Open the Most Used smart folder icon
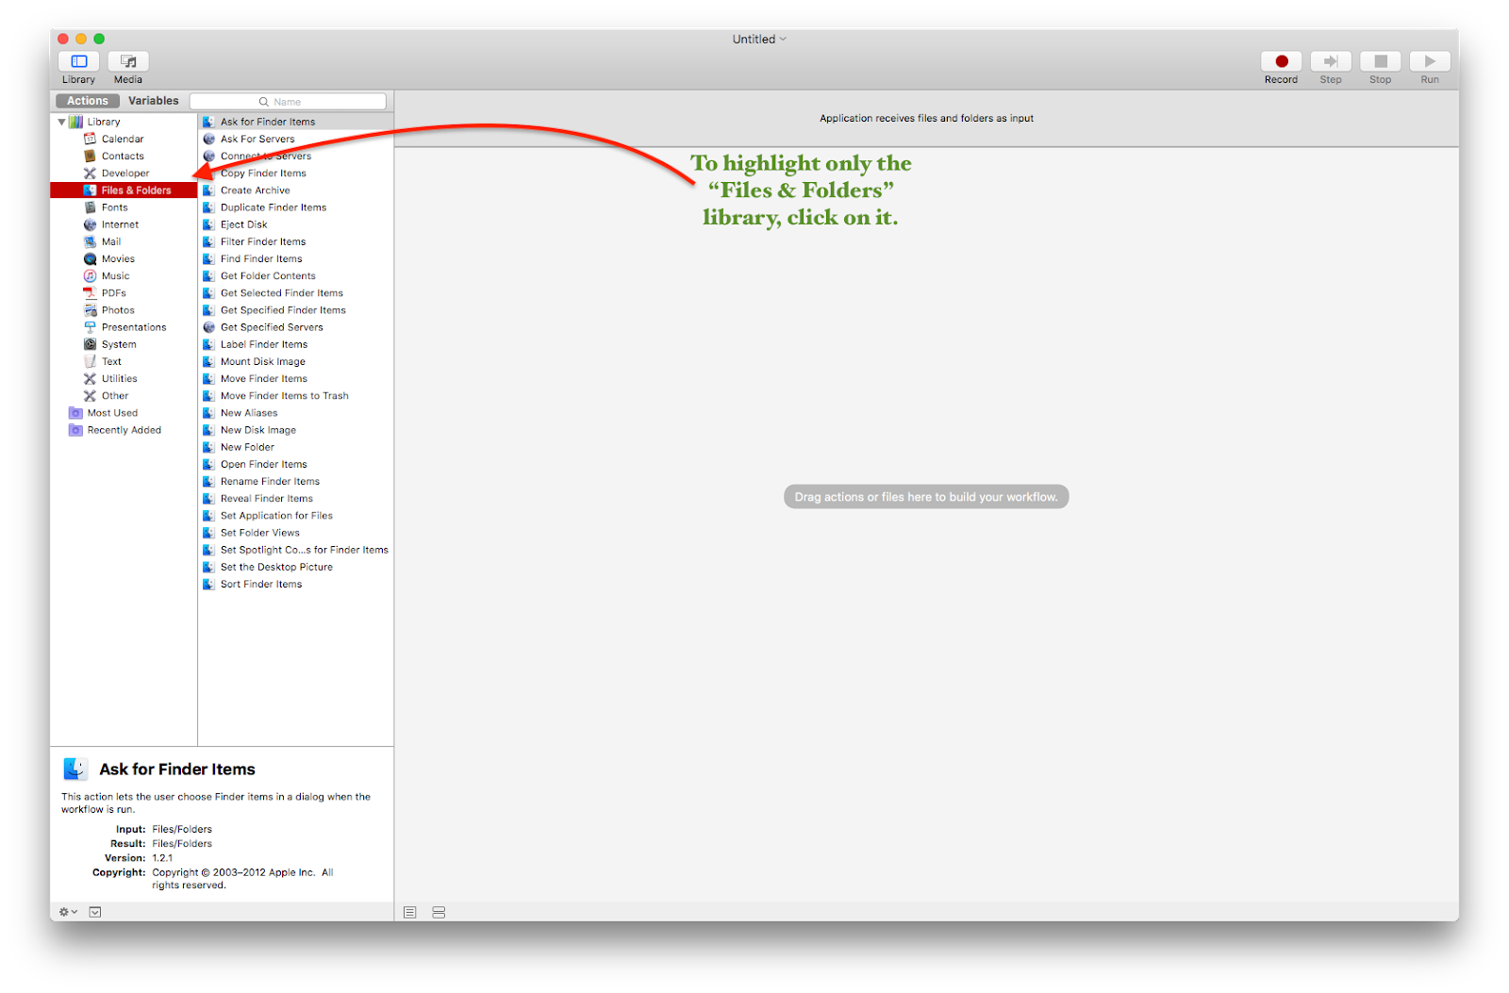 75,412
